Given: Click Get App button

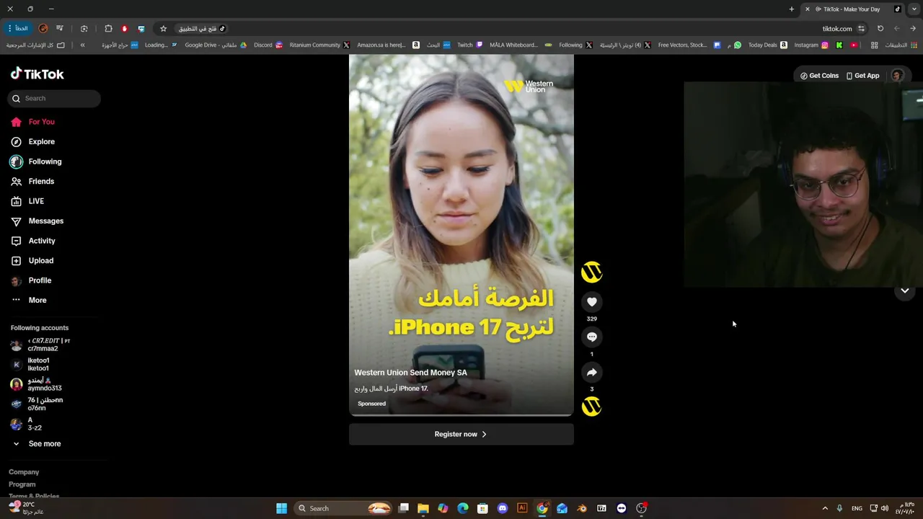Looking at the screenshot, I should 863,76.
